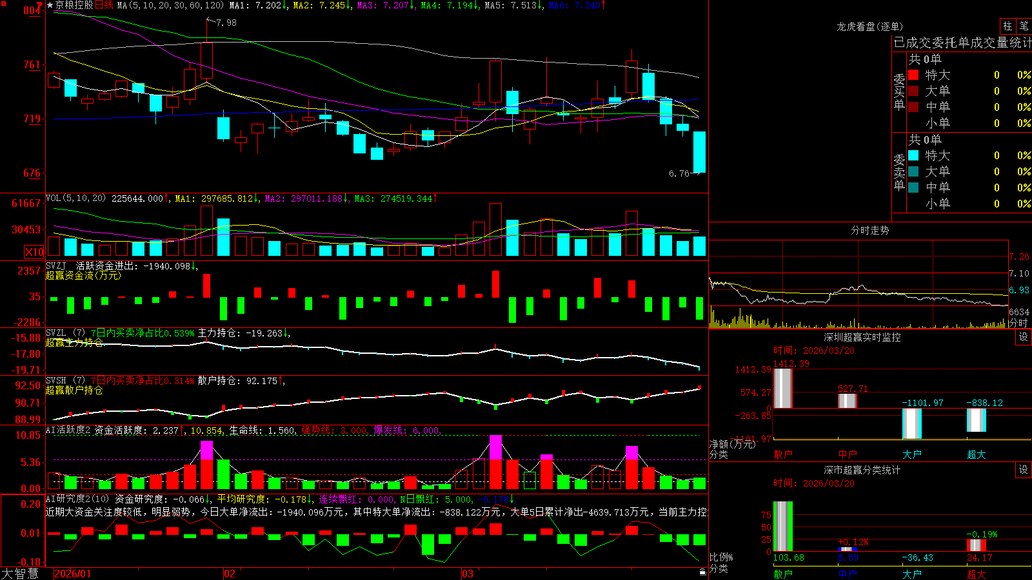Viewport: 1032px width, 580px height.
Task: Click 中户 category label in 深市超赢分类统计
Action: click(x=848, y=574)
